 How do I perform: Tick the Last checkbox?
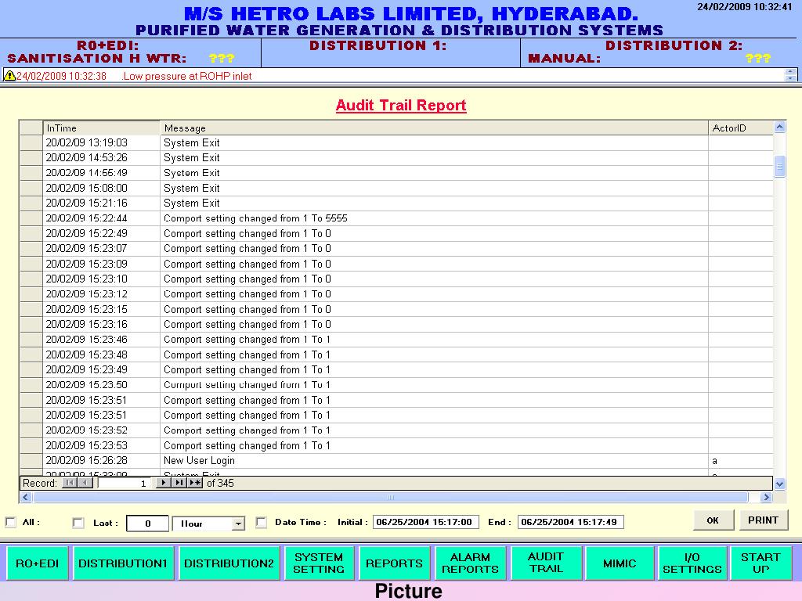pos(78,523)
